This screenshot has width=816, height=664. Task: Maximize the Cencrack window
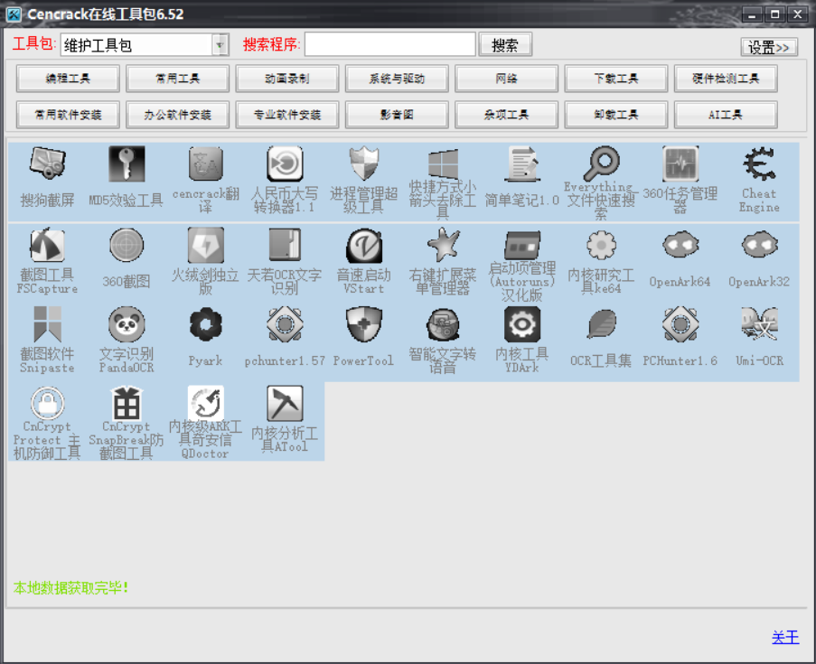(x=775, y=14)
